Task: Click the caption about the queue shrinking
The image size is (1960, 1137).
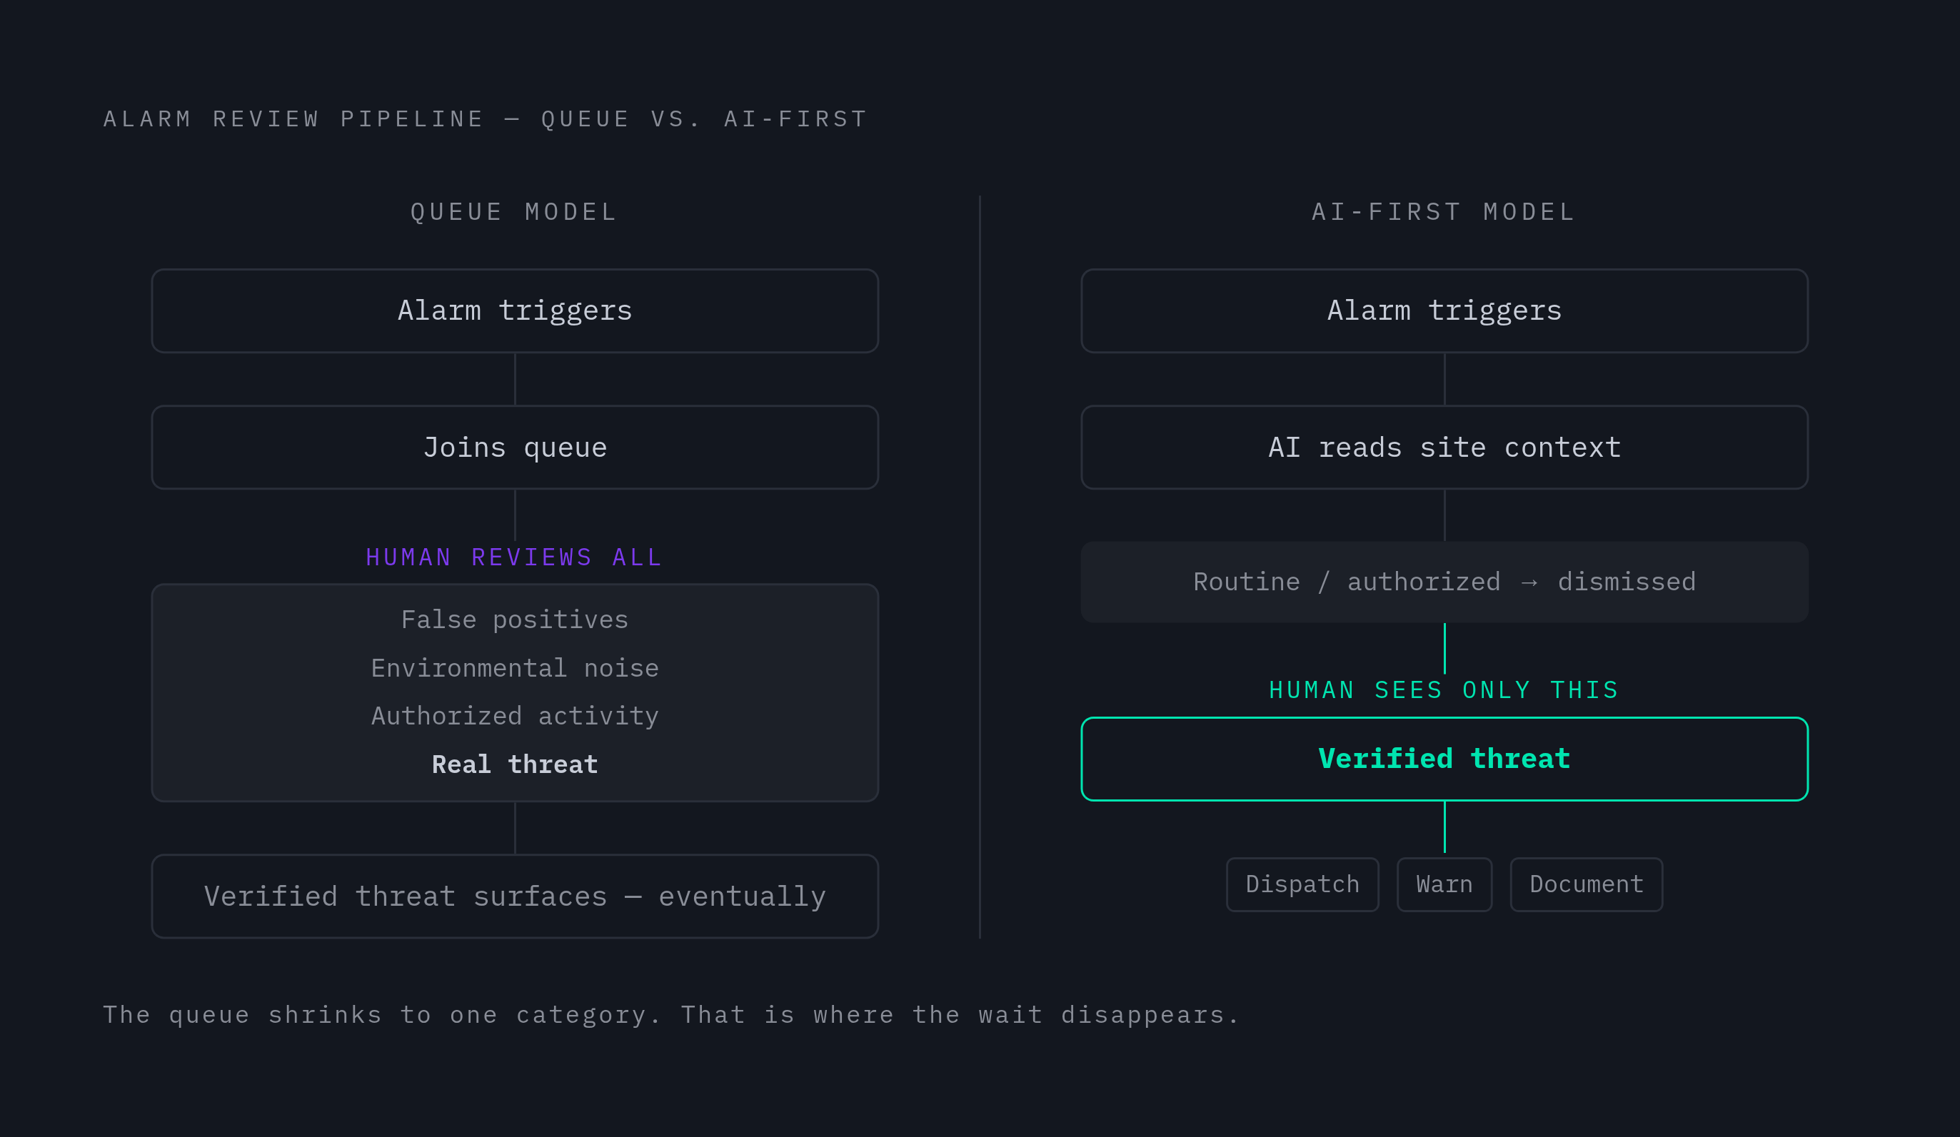Action: [671, 1015]
